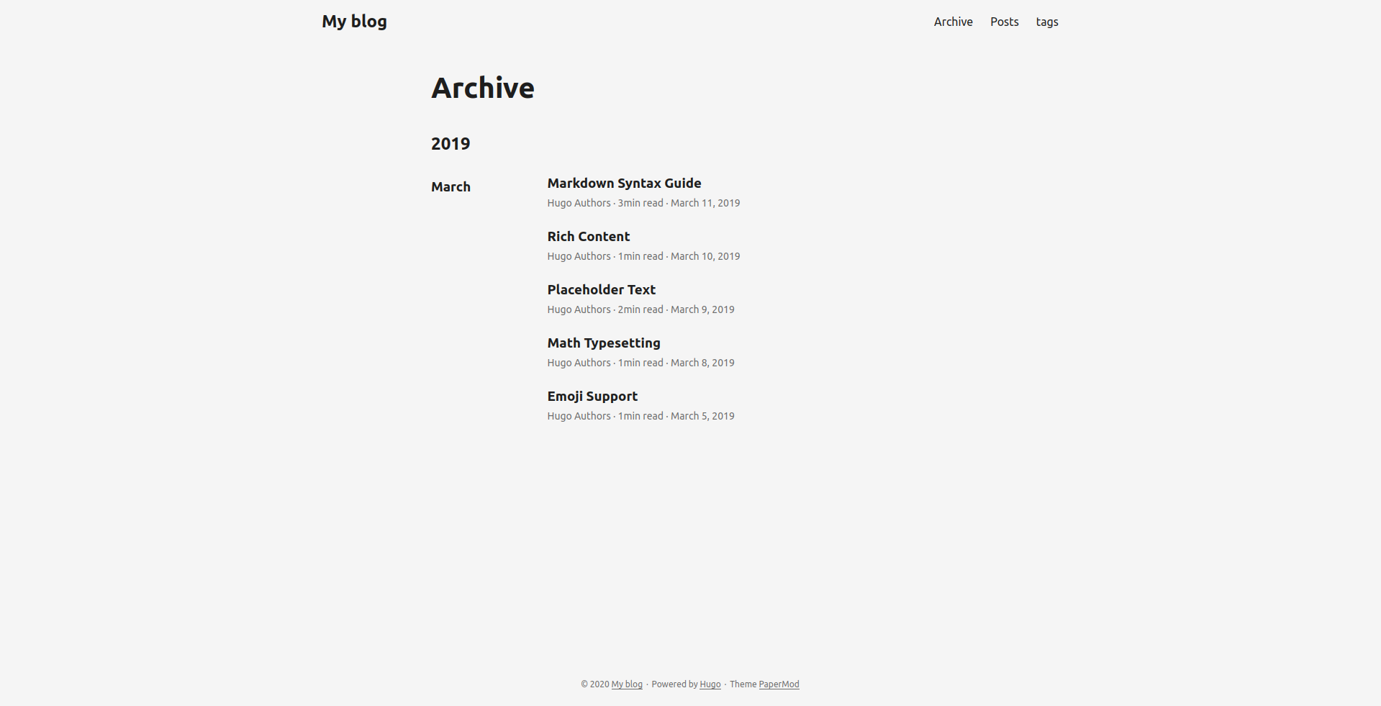Viewport: 1381px width, 706px height.
Task: Open the Hugo link in the footer
Action: pyautogui.click(x=710, y=684)
